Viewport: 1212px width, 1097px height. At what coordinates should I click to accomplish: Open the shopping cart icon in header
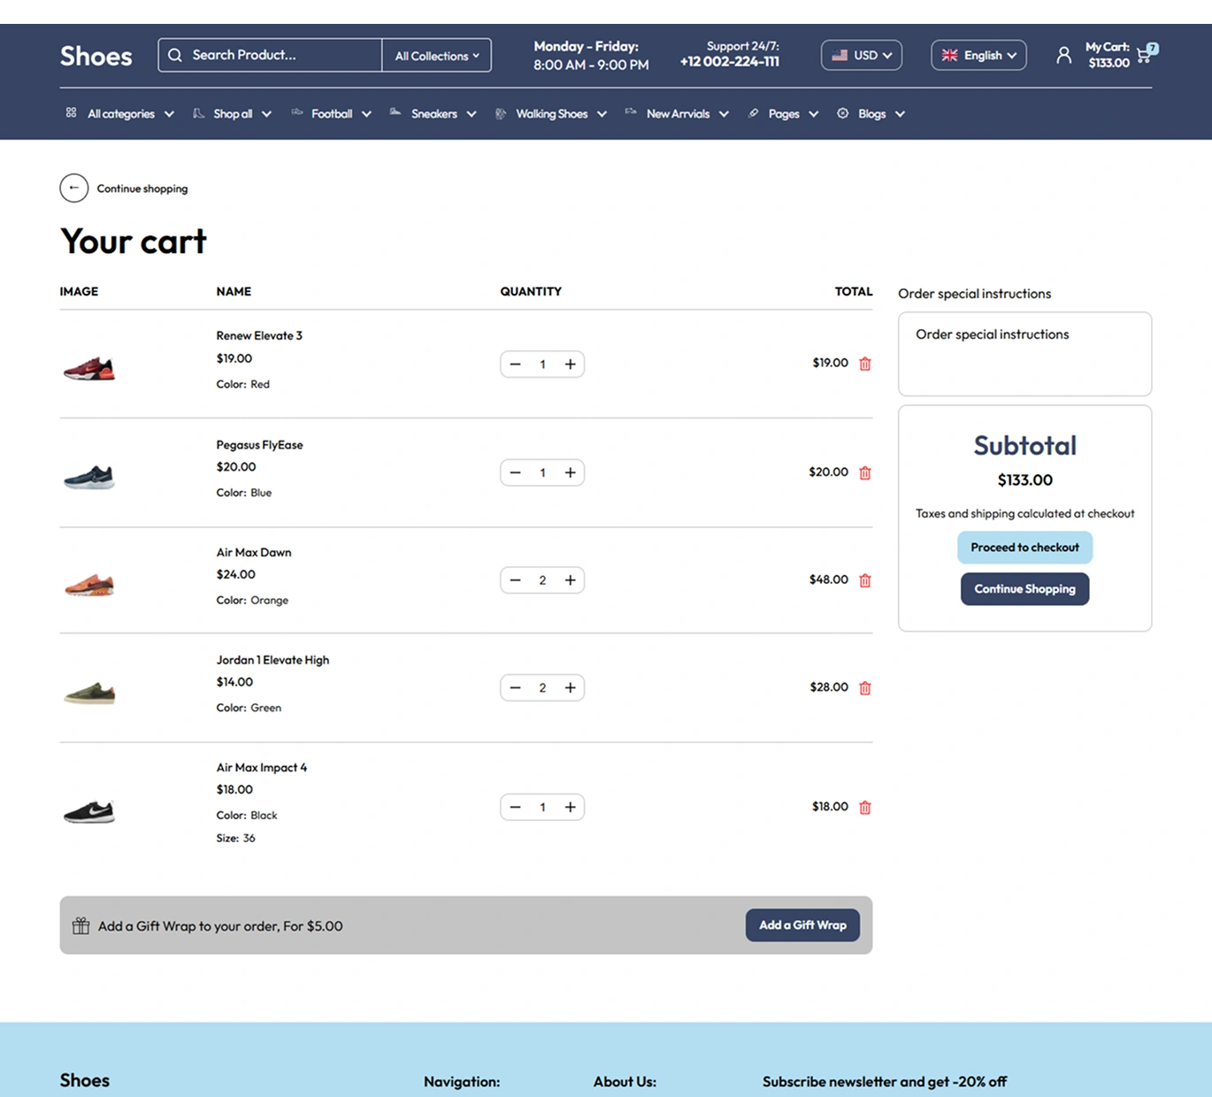coord(1146,54)
